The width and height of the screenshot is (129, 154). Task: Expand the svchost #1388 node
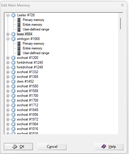point(8,77)
